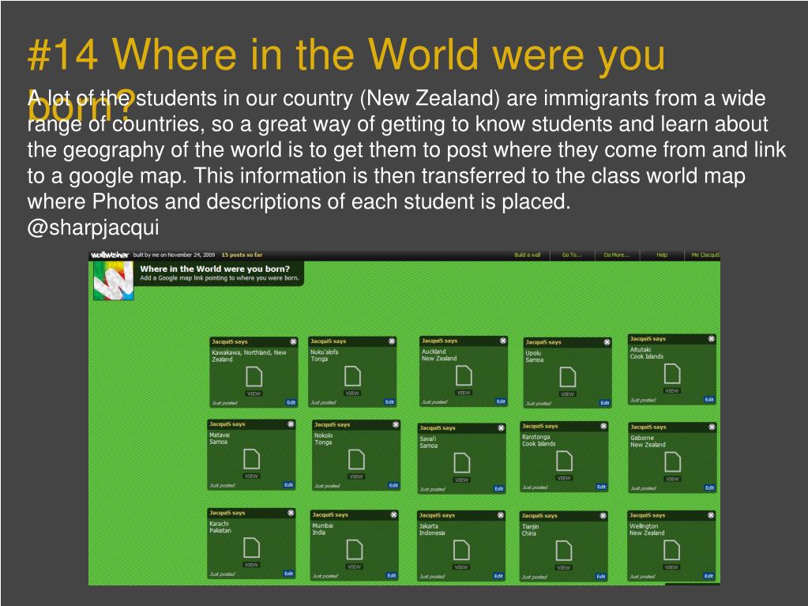Edit the Karachi Pakistan note

click(288, 574)
